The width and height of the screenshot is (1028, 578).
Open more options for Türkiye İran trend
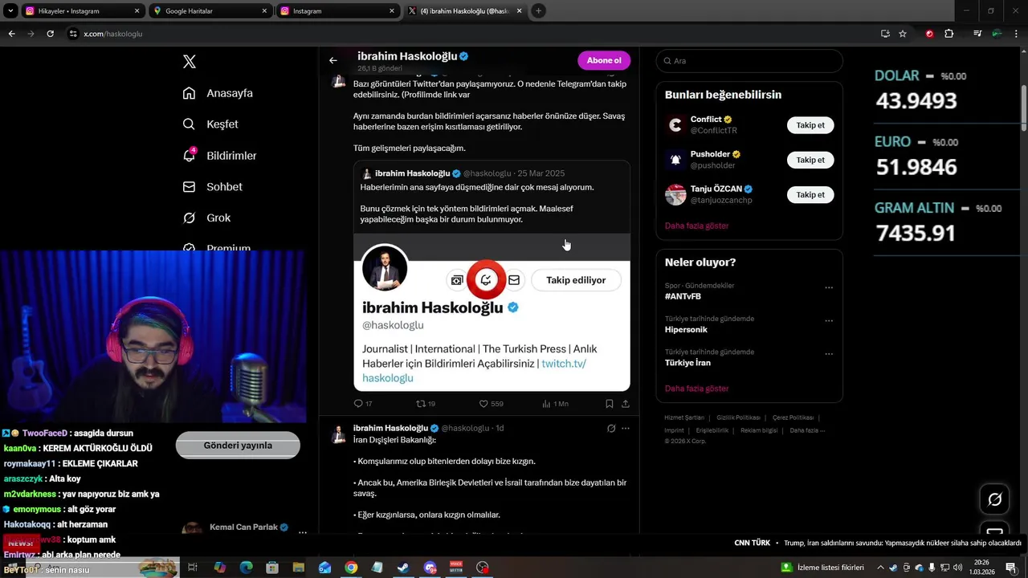[x=829, y=353]
